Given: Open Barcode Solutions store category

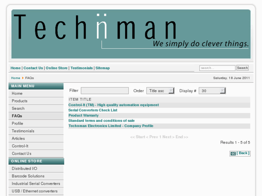Looking at the screenshot, I should pyautogui.click(x=36, y=176).
